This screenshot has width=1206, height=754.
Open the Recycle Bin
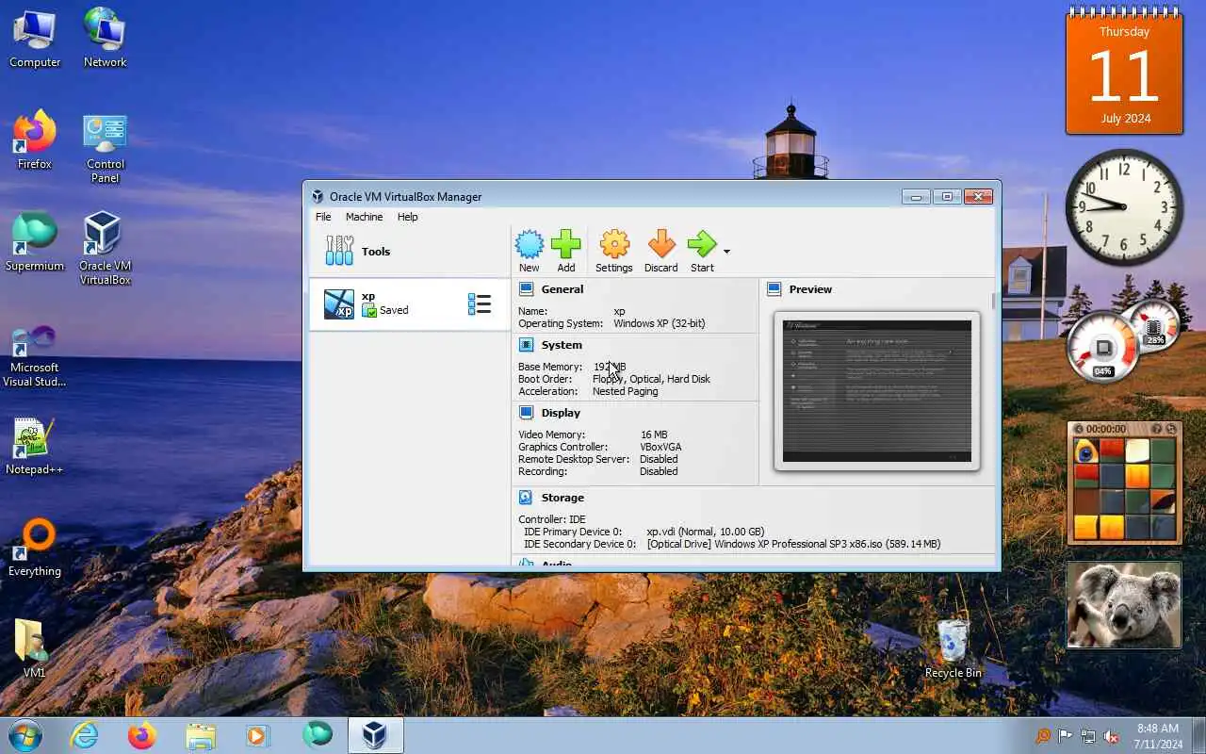coord(953,649)
